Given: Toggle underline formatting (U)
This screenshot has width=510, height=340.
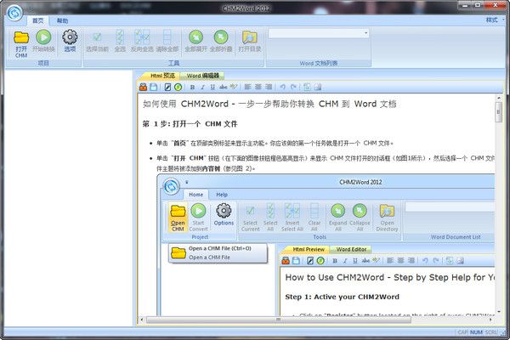Looking at the screenshot, I should click(212, 88).
